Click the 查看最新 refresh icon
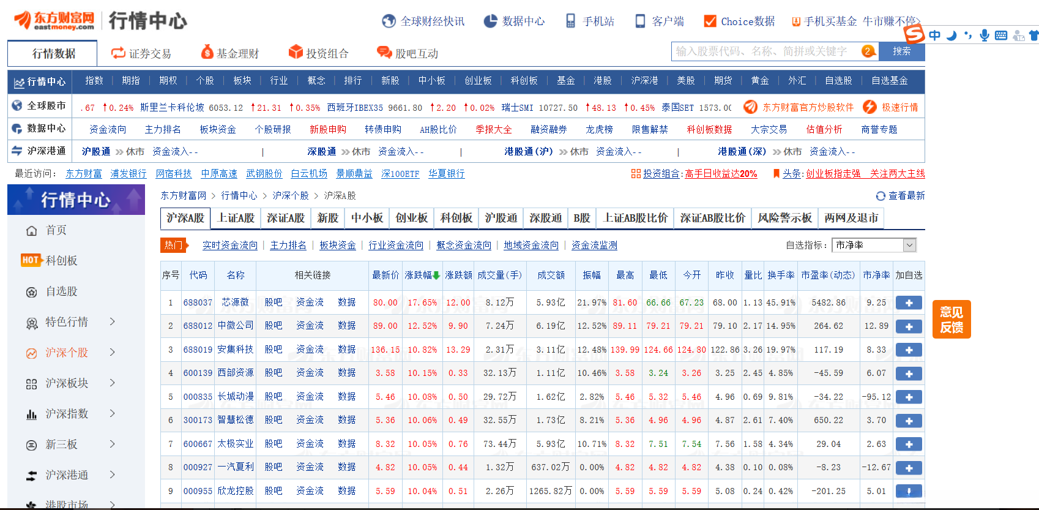Screen dimensions: 1039x510 point(881,196)
